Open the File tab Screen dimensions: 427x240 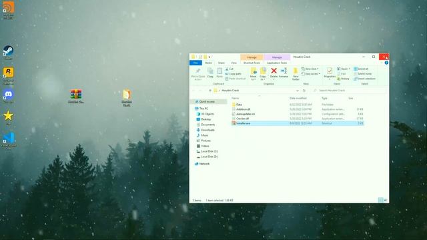click(x=195, y=63)
